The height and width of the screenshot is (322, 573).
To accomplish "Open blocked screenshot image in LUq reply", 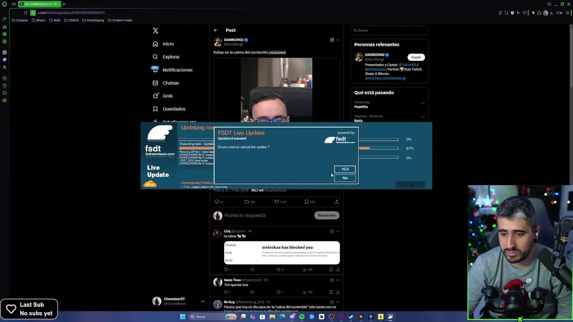I will point(282,253).
